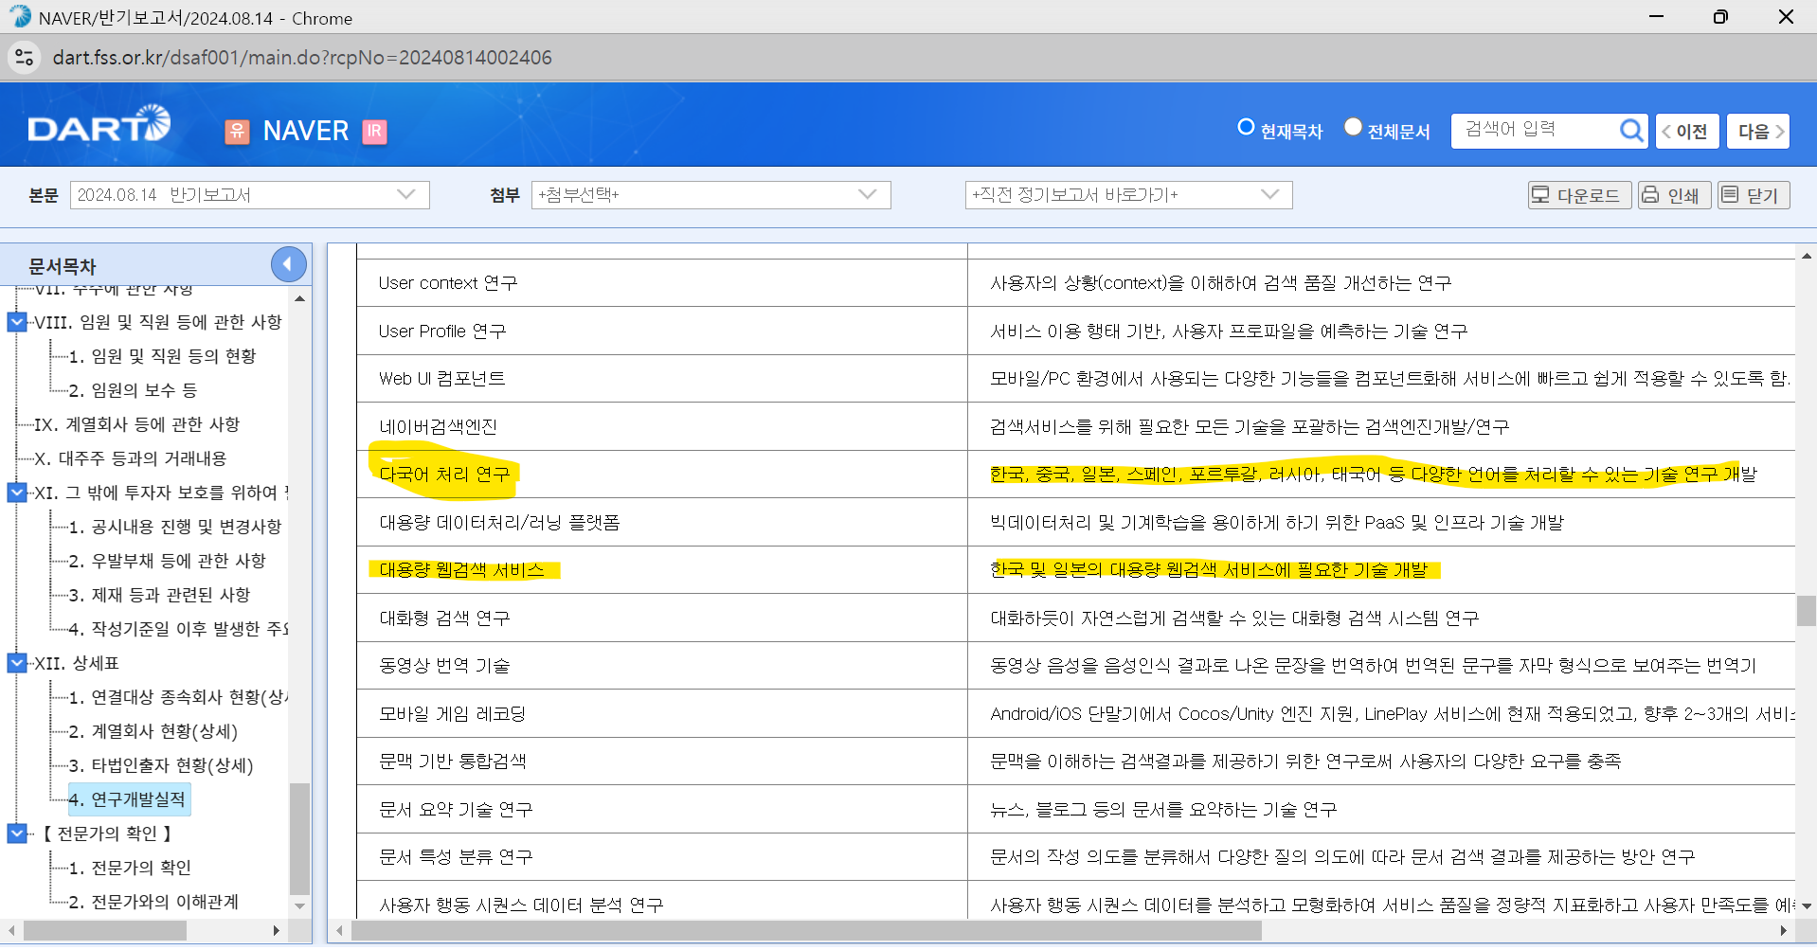Select 4. 연구개발실적 in the tree
This screenshot has height=950, width=1817.
[x=129, y=799]
